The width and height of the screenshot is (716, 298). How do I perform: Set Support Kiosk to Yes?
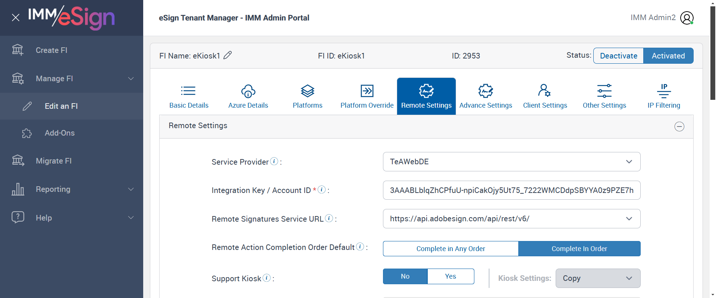(450, 276)
